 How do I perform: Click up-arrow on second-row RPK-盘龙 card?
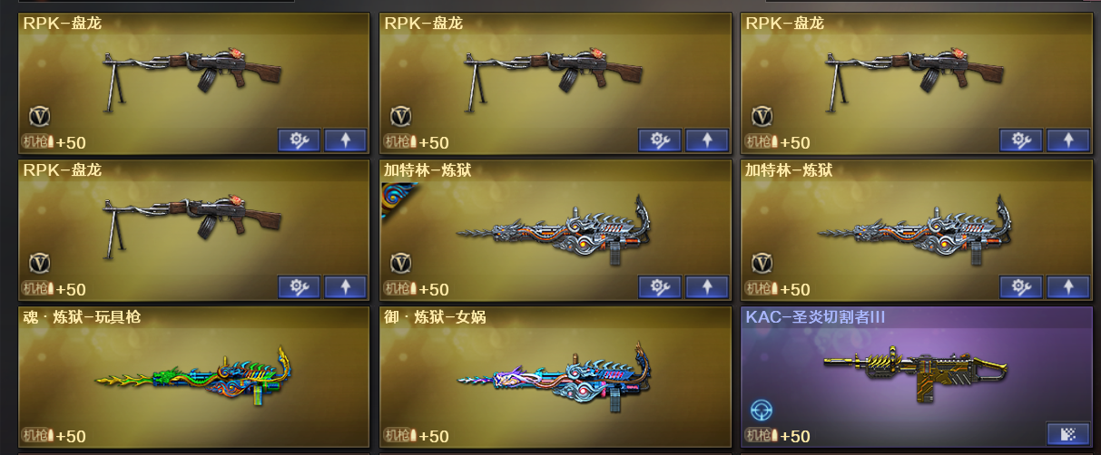345,287
